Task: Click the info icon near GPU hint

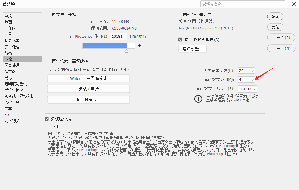Action: click(198, 99)
